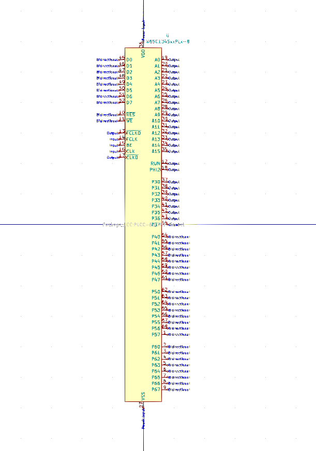Select the VDD power pin at top

click(x=143, y=53)
